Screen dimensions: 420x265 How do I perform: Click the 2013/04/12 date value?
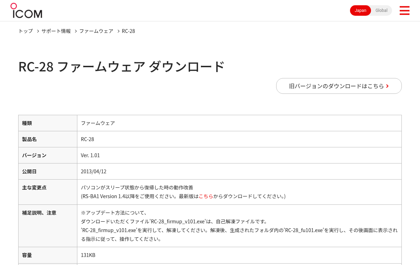[93, 172]
